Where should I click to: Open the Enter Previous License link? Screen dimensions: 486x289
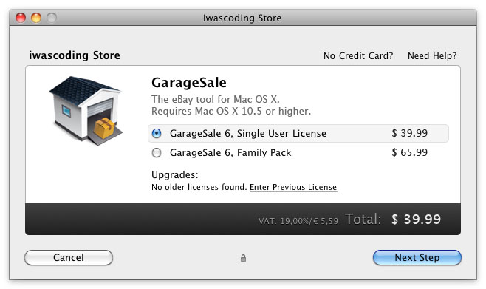(x=293, y=187)
